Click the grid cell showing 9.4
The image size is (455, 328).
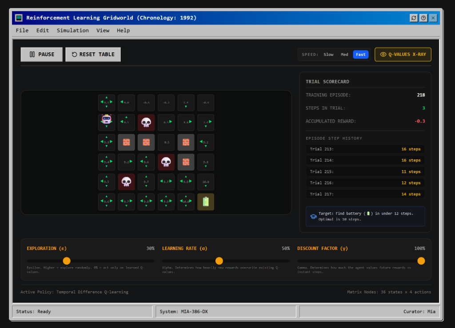pos(107,162)
